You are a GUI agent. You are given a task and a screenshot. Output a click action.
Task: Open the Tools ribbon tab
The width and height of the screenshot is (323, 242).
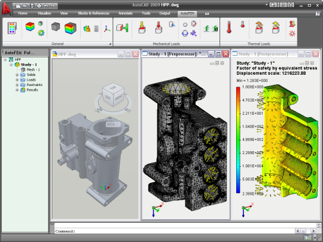coord(146,13)
